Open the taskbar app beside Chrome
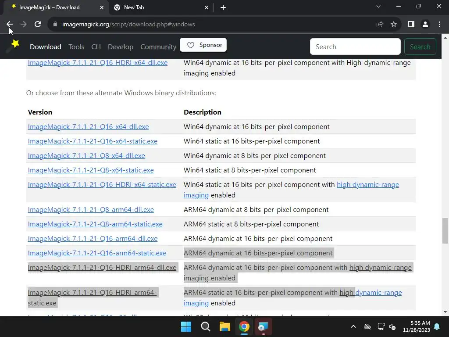The image size is (449, 337). click(x=263, y=326)
